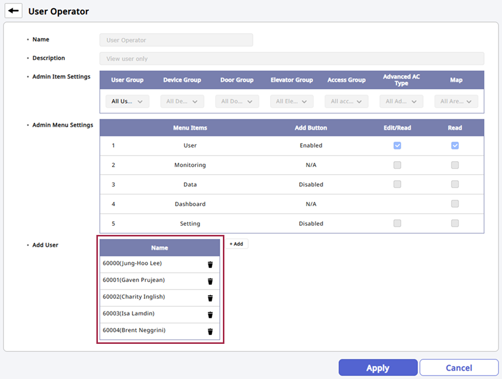The width and height of the screenshot is (502, 379).
Task: Check Edit/Read for the Data menu item
Action: click(x=397, y=184)
